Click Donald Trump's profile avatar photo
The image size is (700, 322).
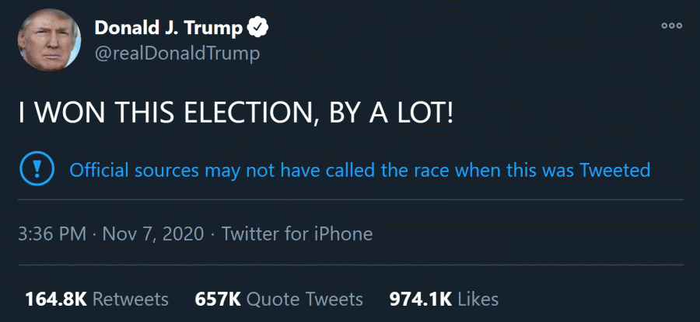(48, 39)
